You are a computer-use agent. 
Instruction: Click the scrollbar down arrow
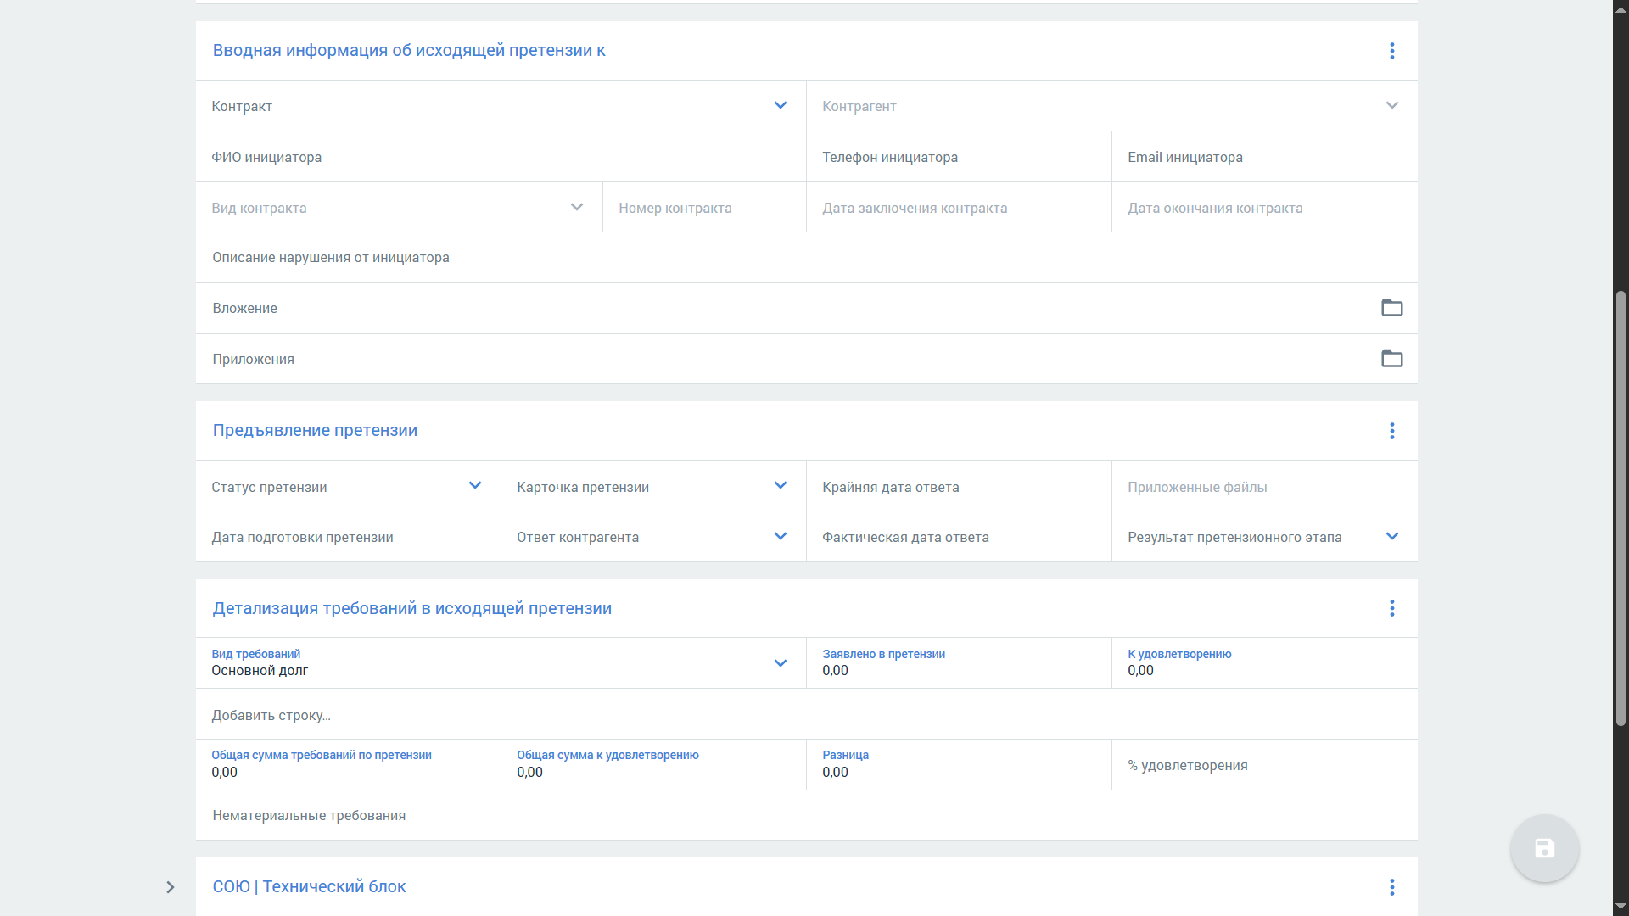[1621, 907]
